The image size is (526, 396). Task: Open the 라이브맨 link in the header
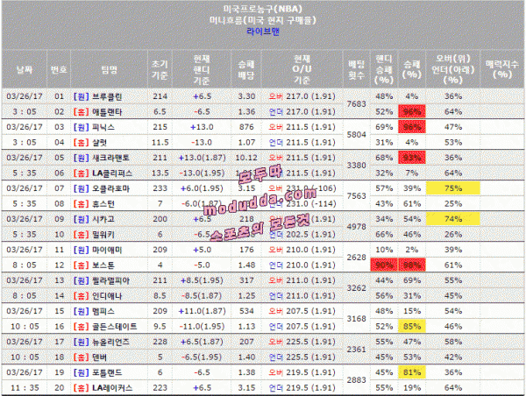click(x=263, y=32)
